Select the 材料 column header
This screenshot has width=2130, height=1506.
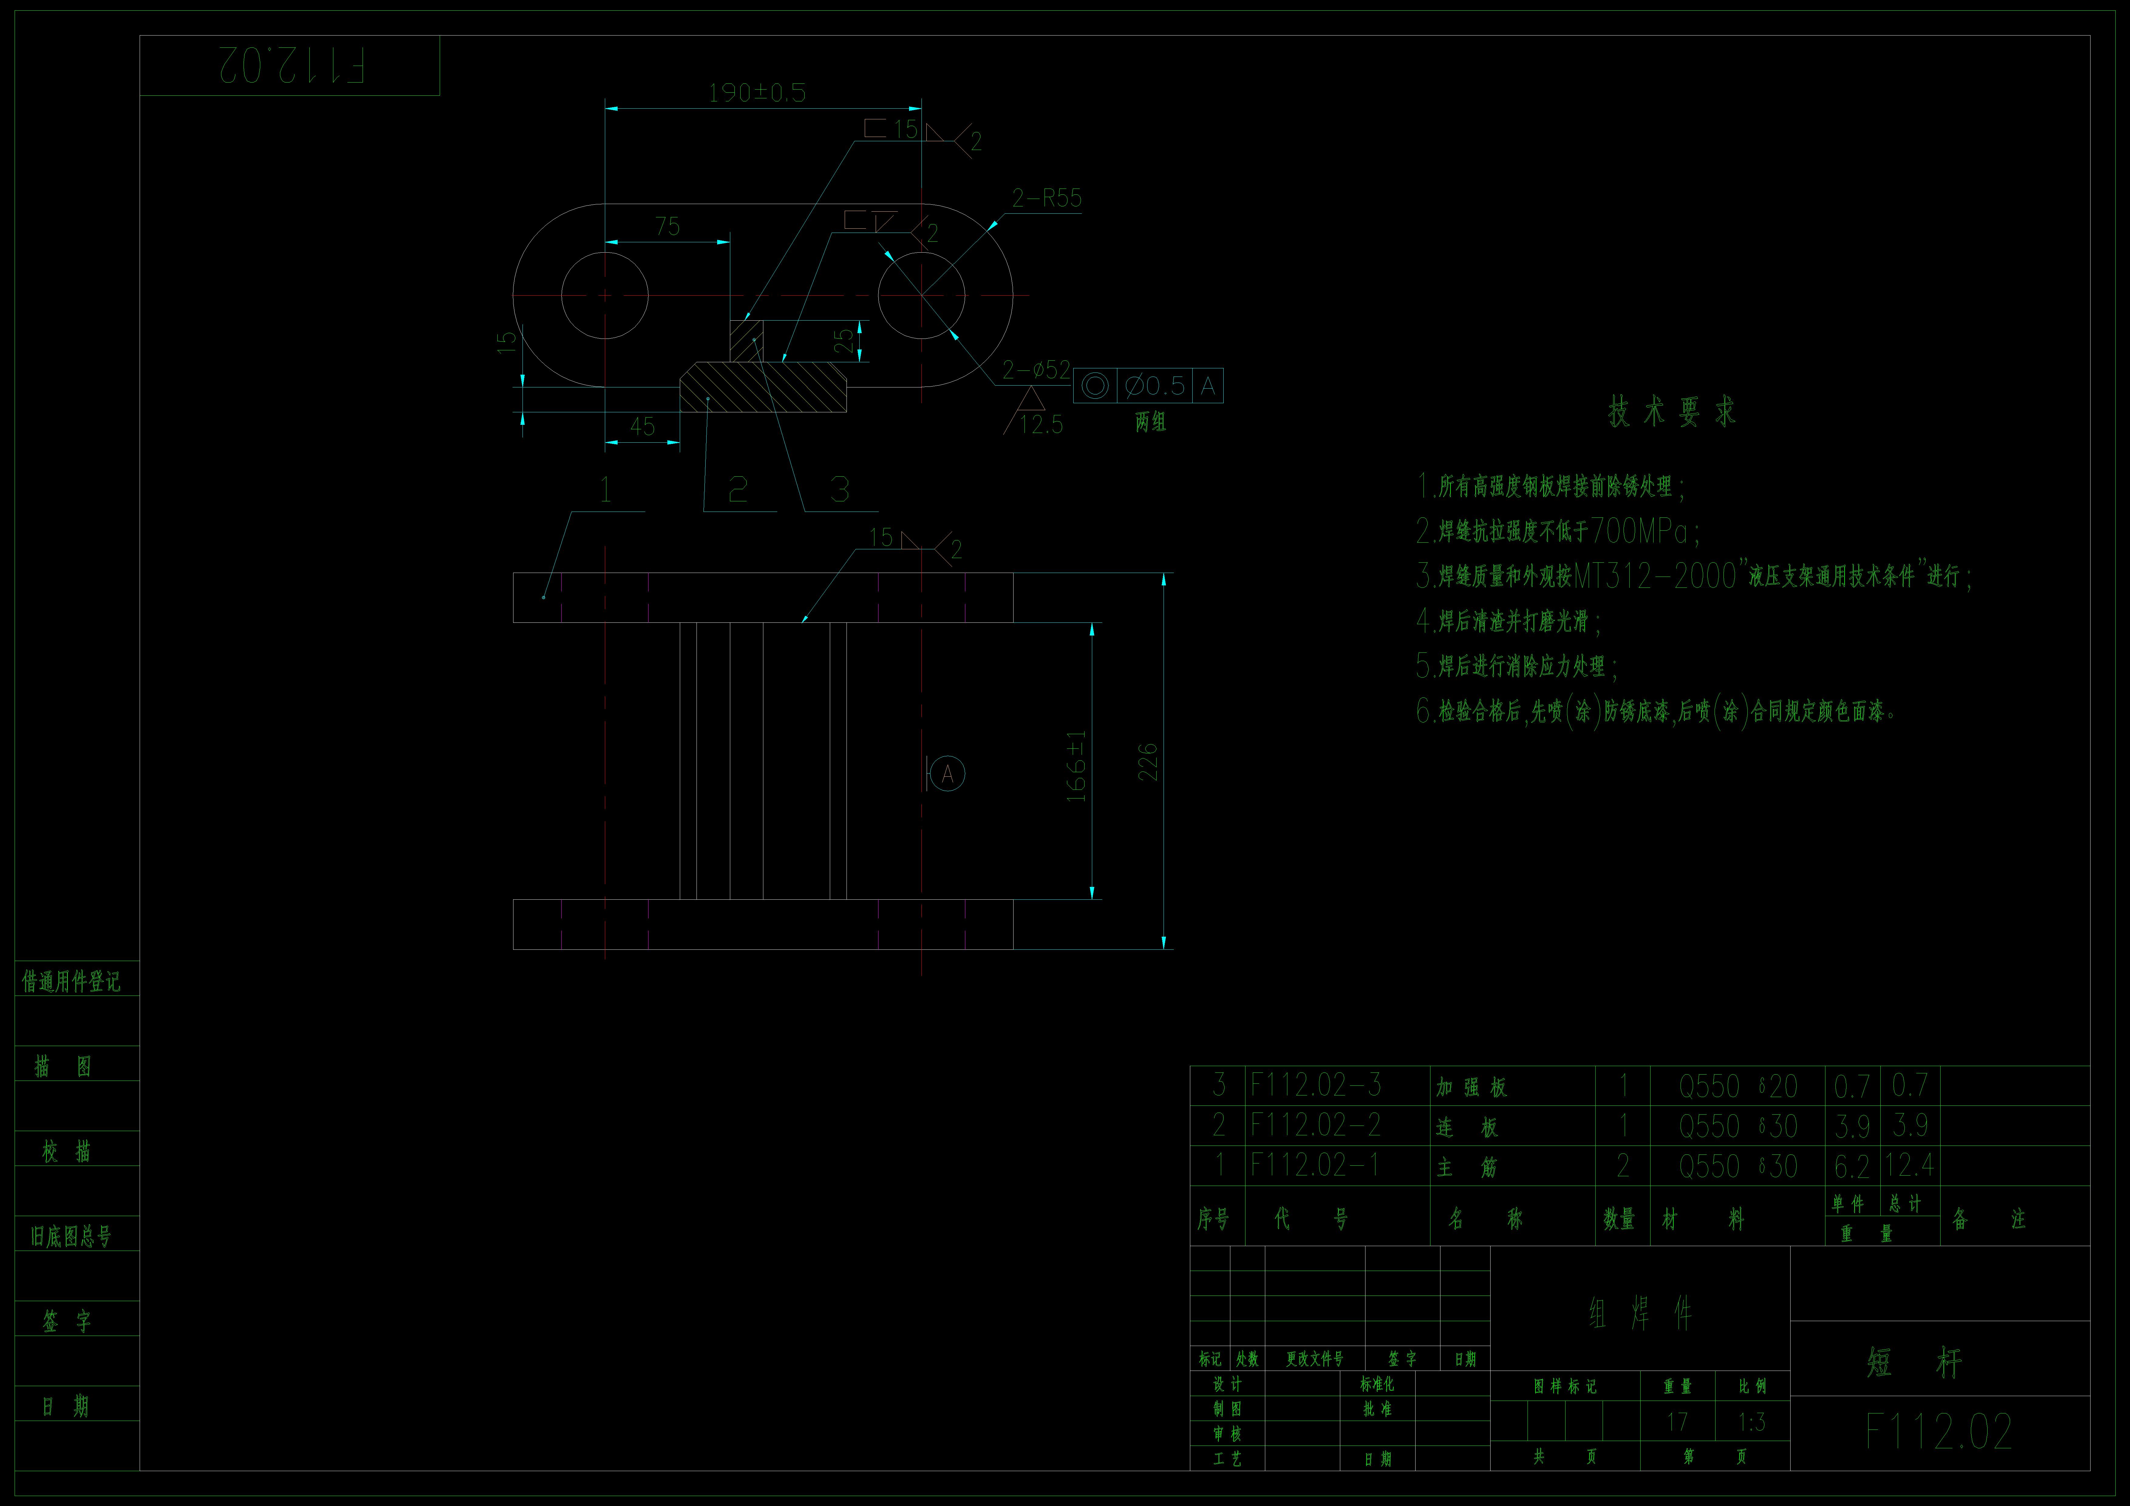pyautogui.click(x=1703, y=1218)
